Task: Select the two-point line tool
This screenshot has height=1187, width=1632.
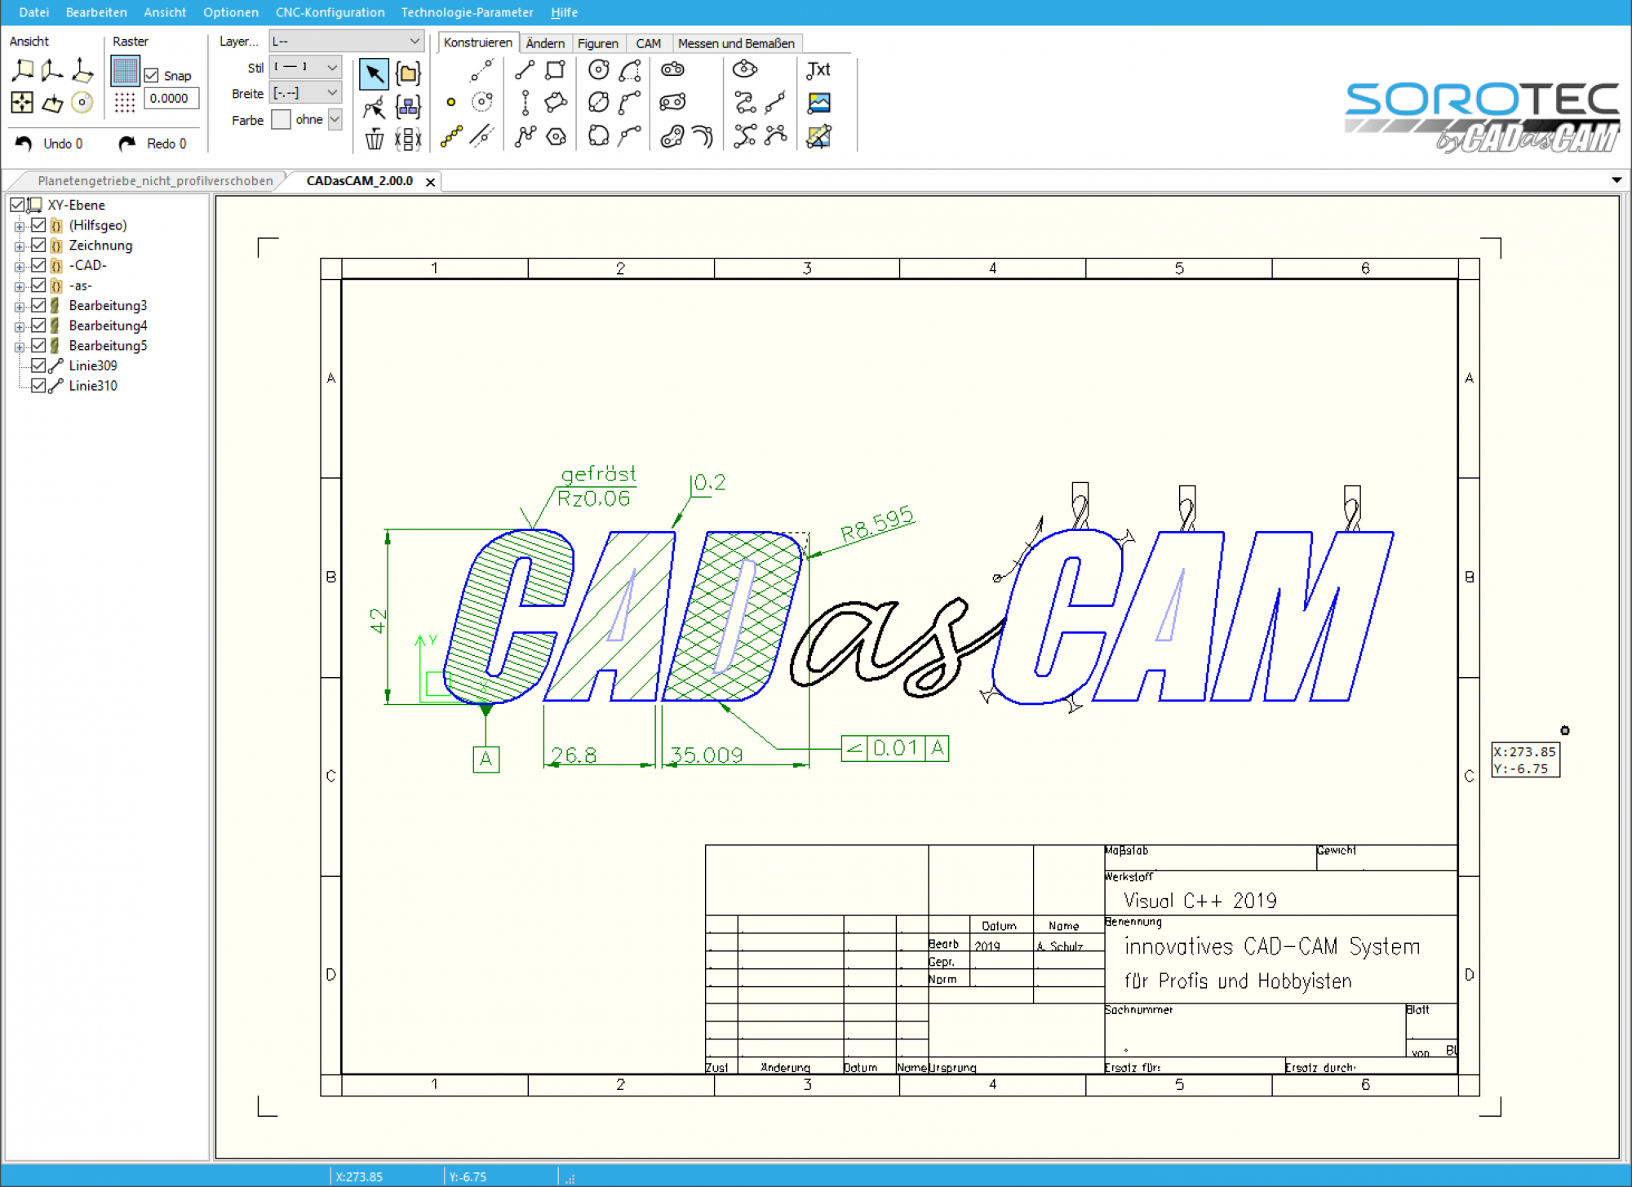Action: pos(525,70)
